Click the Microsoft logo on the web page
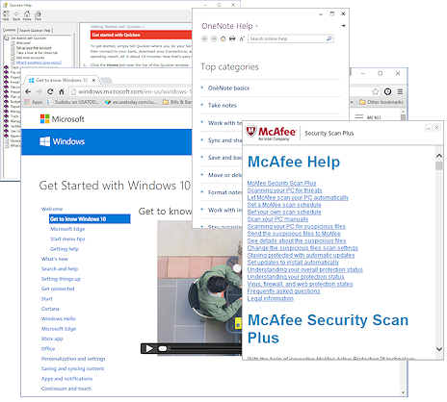Viewport: 447px width, 402px height. click(x=63, y=119)
